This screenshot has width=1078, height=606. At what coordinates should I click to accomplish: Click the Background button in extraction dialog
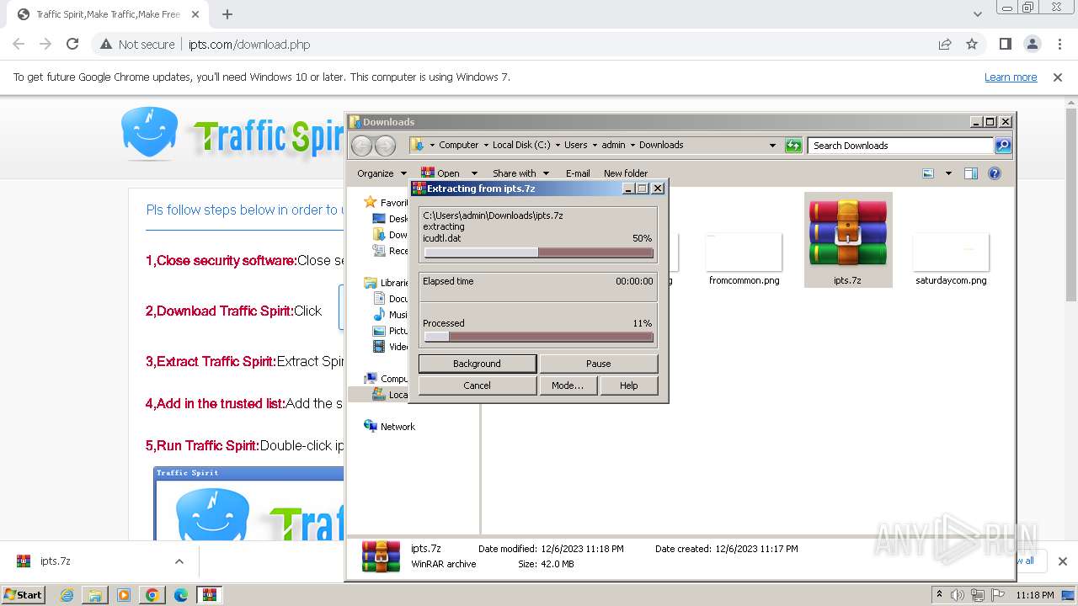[478, 364]
